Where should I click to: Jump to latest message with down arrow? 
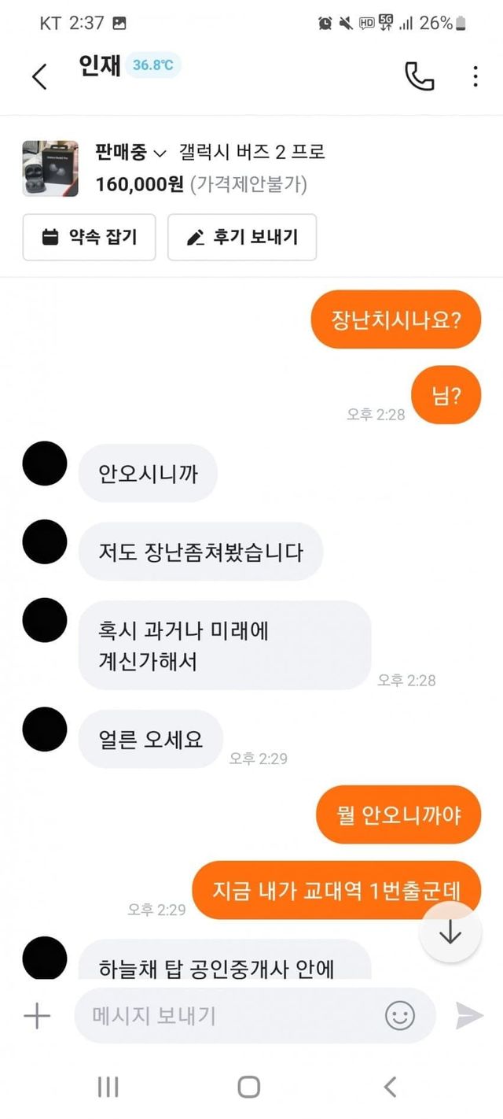[450, 933]
